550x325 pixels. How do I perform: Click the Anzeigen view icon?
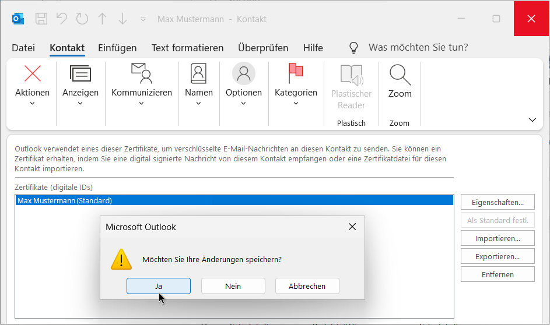[80, 73]
